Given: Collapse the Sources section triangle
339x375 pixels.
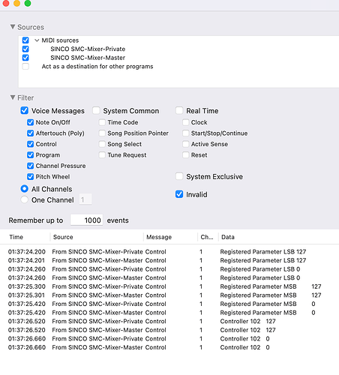Looking at the screenshot, I should [13, 27].
